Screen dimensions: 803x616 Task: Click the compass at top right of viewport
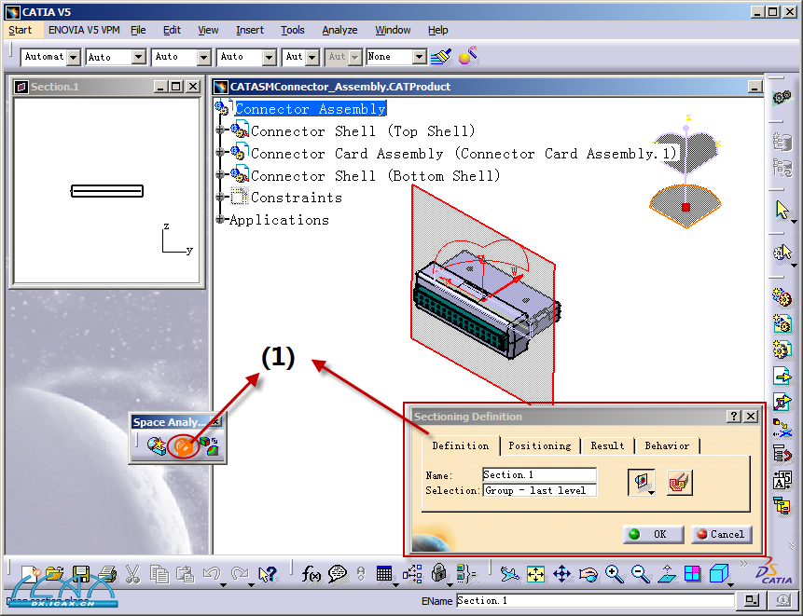click(685, 171)
